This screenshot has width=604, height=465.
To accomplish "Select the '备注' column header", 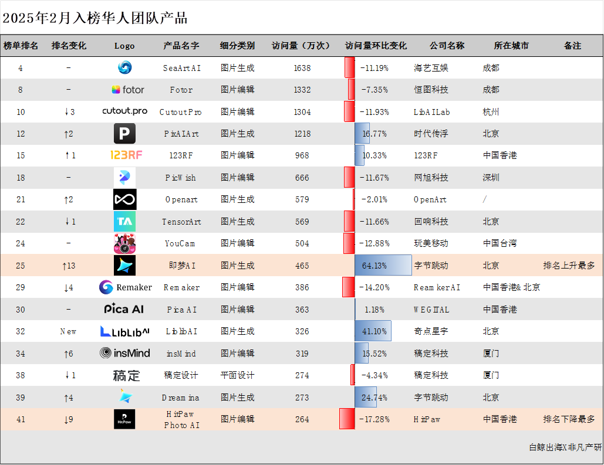I will click(572, 46).
